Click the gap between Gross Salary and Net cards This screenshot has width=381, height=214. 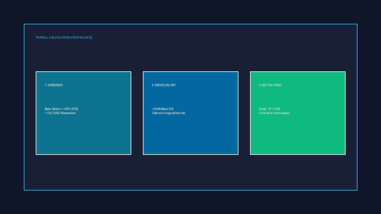coord(244,113)
